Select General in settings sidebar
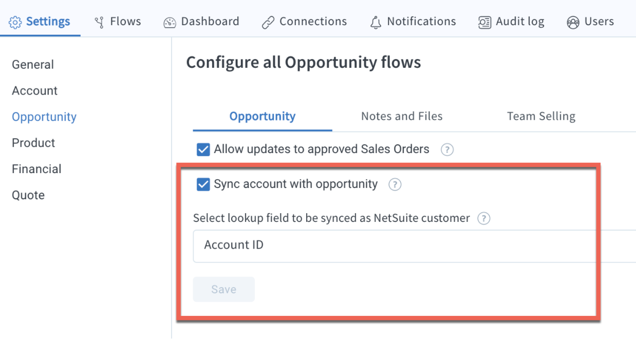This screenshot has height=339, width=636. (33, 65)
